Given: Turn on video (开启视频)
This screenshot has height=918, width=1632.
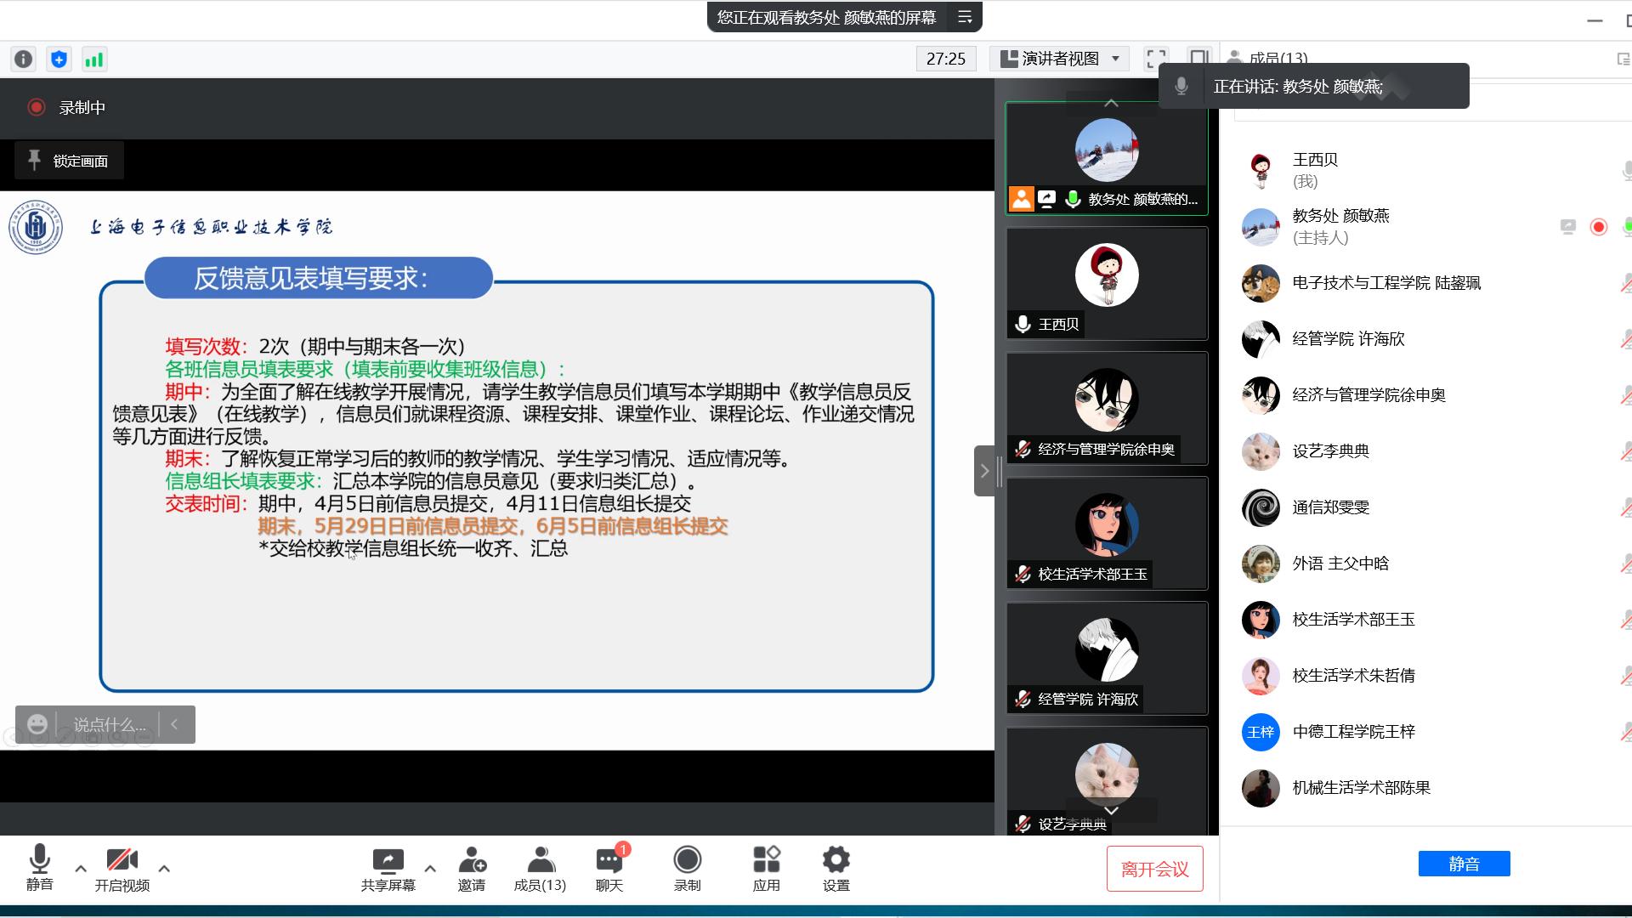Looking at the screenshot, I should [x=122, y=868].
